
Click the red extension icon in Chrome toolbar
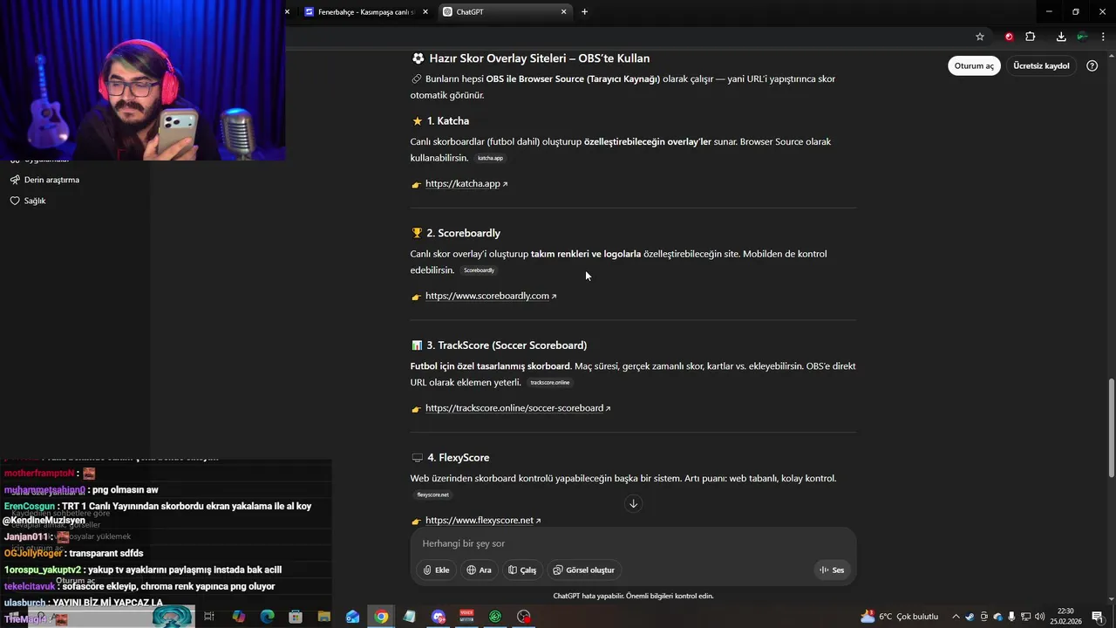pyautogui.click(x=1009, y=37)
